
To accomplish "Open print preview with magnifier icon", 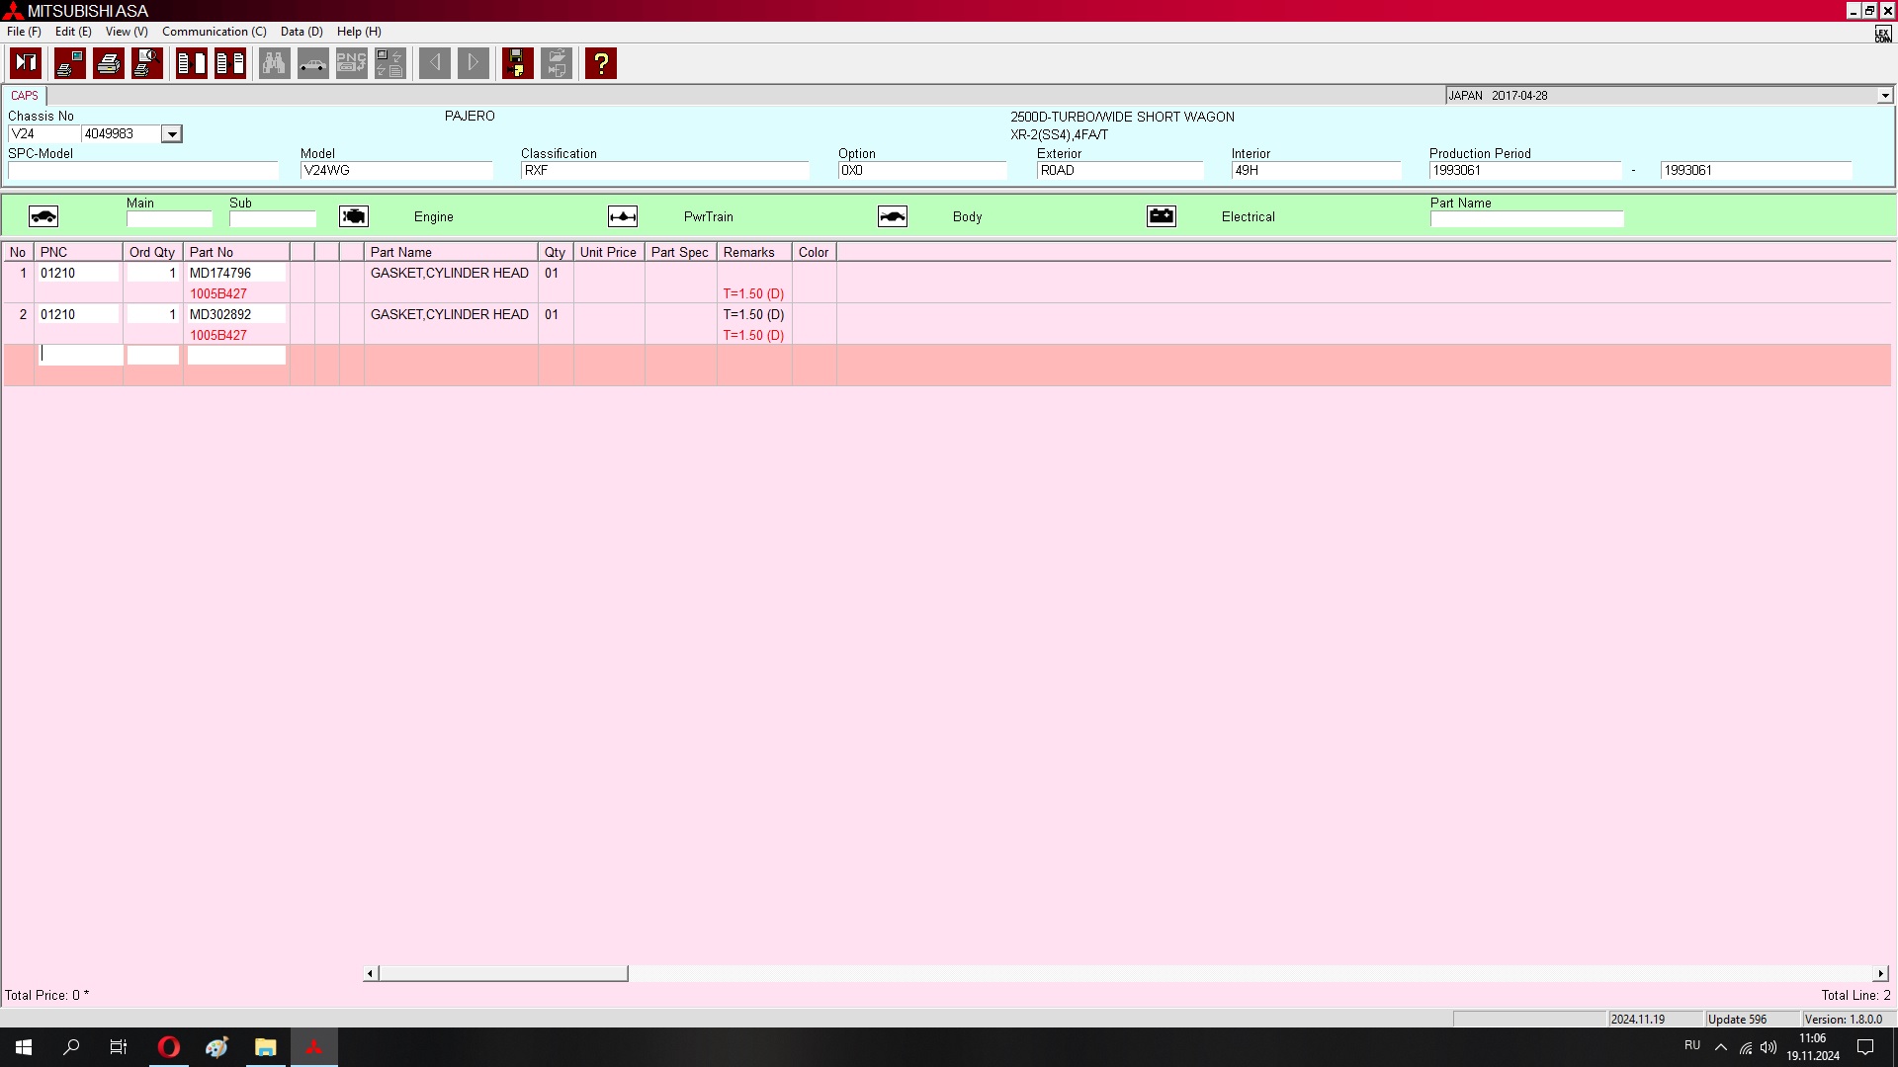I will pos(147,63).
